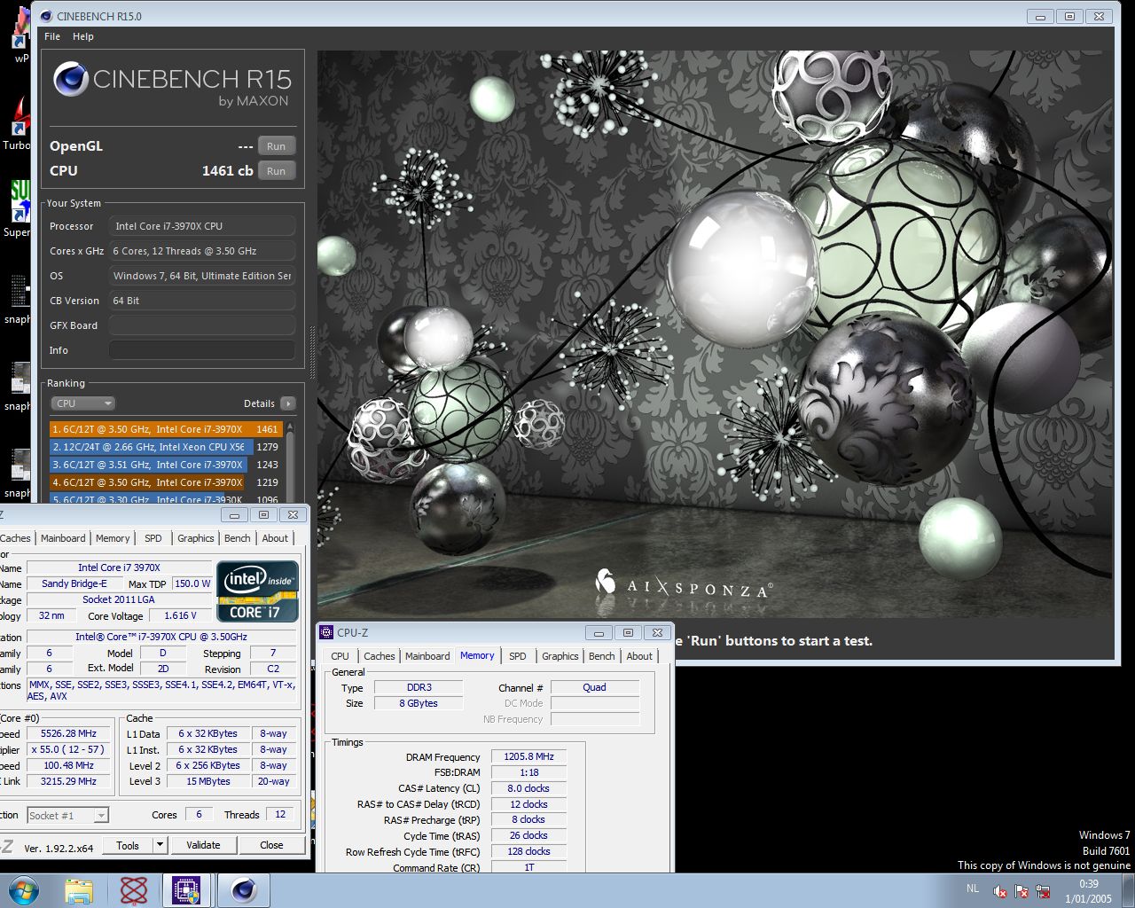Click the Core Voltage value 1.616 V
The height and width of the screenshot is (908, 1135).
point(181,615)
